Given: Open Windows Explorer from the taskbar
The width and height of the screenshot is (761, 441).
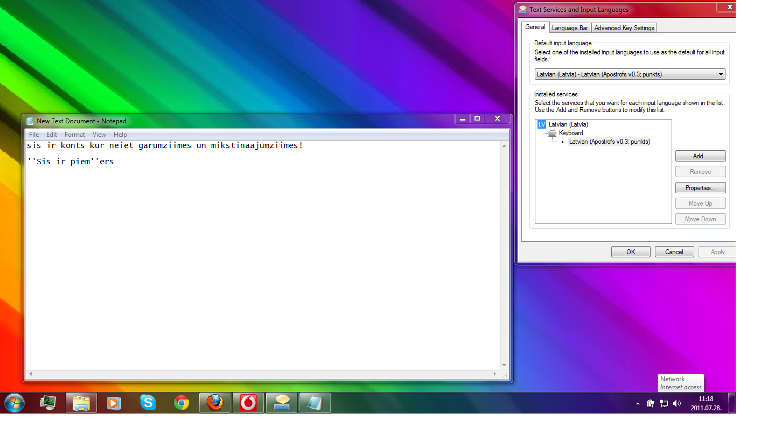Looking at the screenshot, I should 81,403.
